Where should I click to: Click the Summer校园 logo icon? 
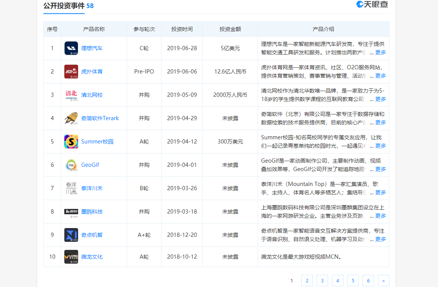(71, 142)
